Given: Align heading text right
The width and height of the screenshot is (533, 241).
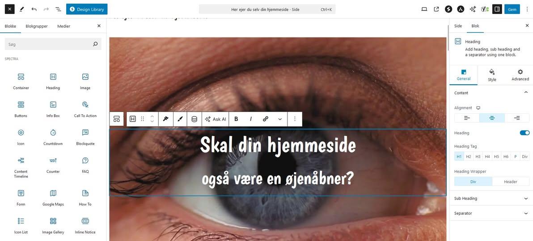Looking at the screenshot, I should click(517, 118).
